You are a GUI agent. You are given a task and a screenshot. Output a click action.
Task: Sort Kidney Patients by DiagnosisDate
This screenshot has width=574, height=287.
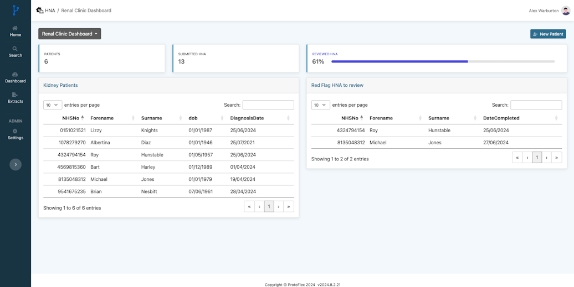[x=260, y=118]
